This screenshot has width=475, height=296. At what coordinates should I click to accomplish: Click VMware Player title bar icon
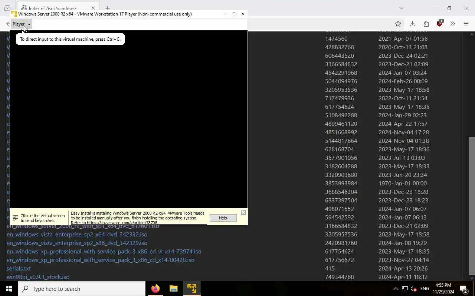click(14, 14)
